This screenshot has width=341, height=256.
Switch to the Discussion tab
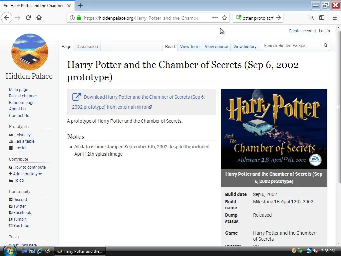point(87,47)
